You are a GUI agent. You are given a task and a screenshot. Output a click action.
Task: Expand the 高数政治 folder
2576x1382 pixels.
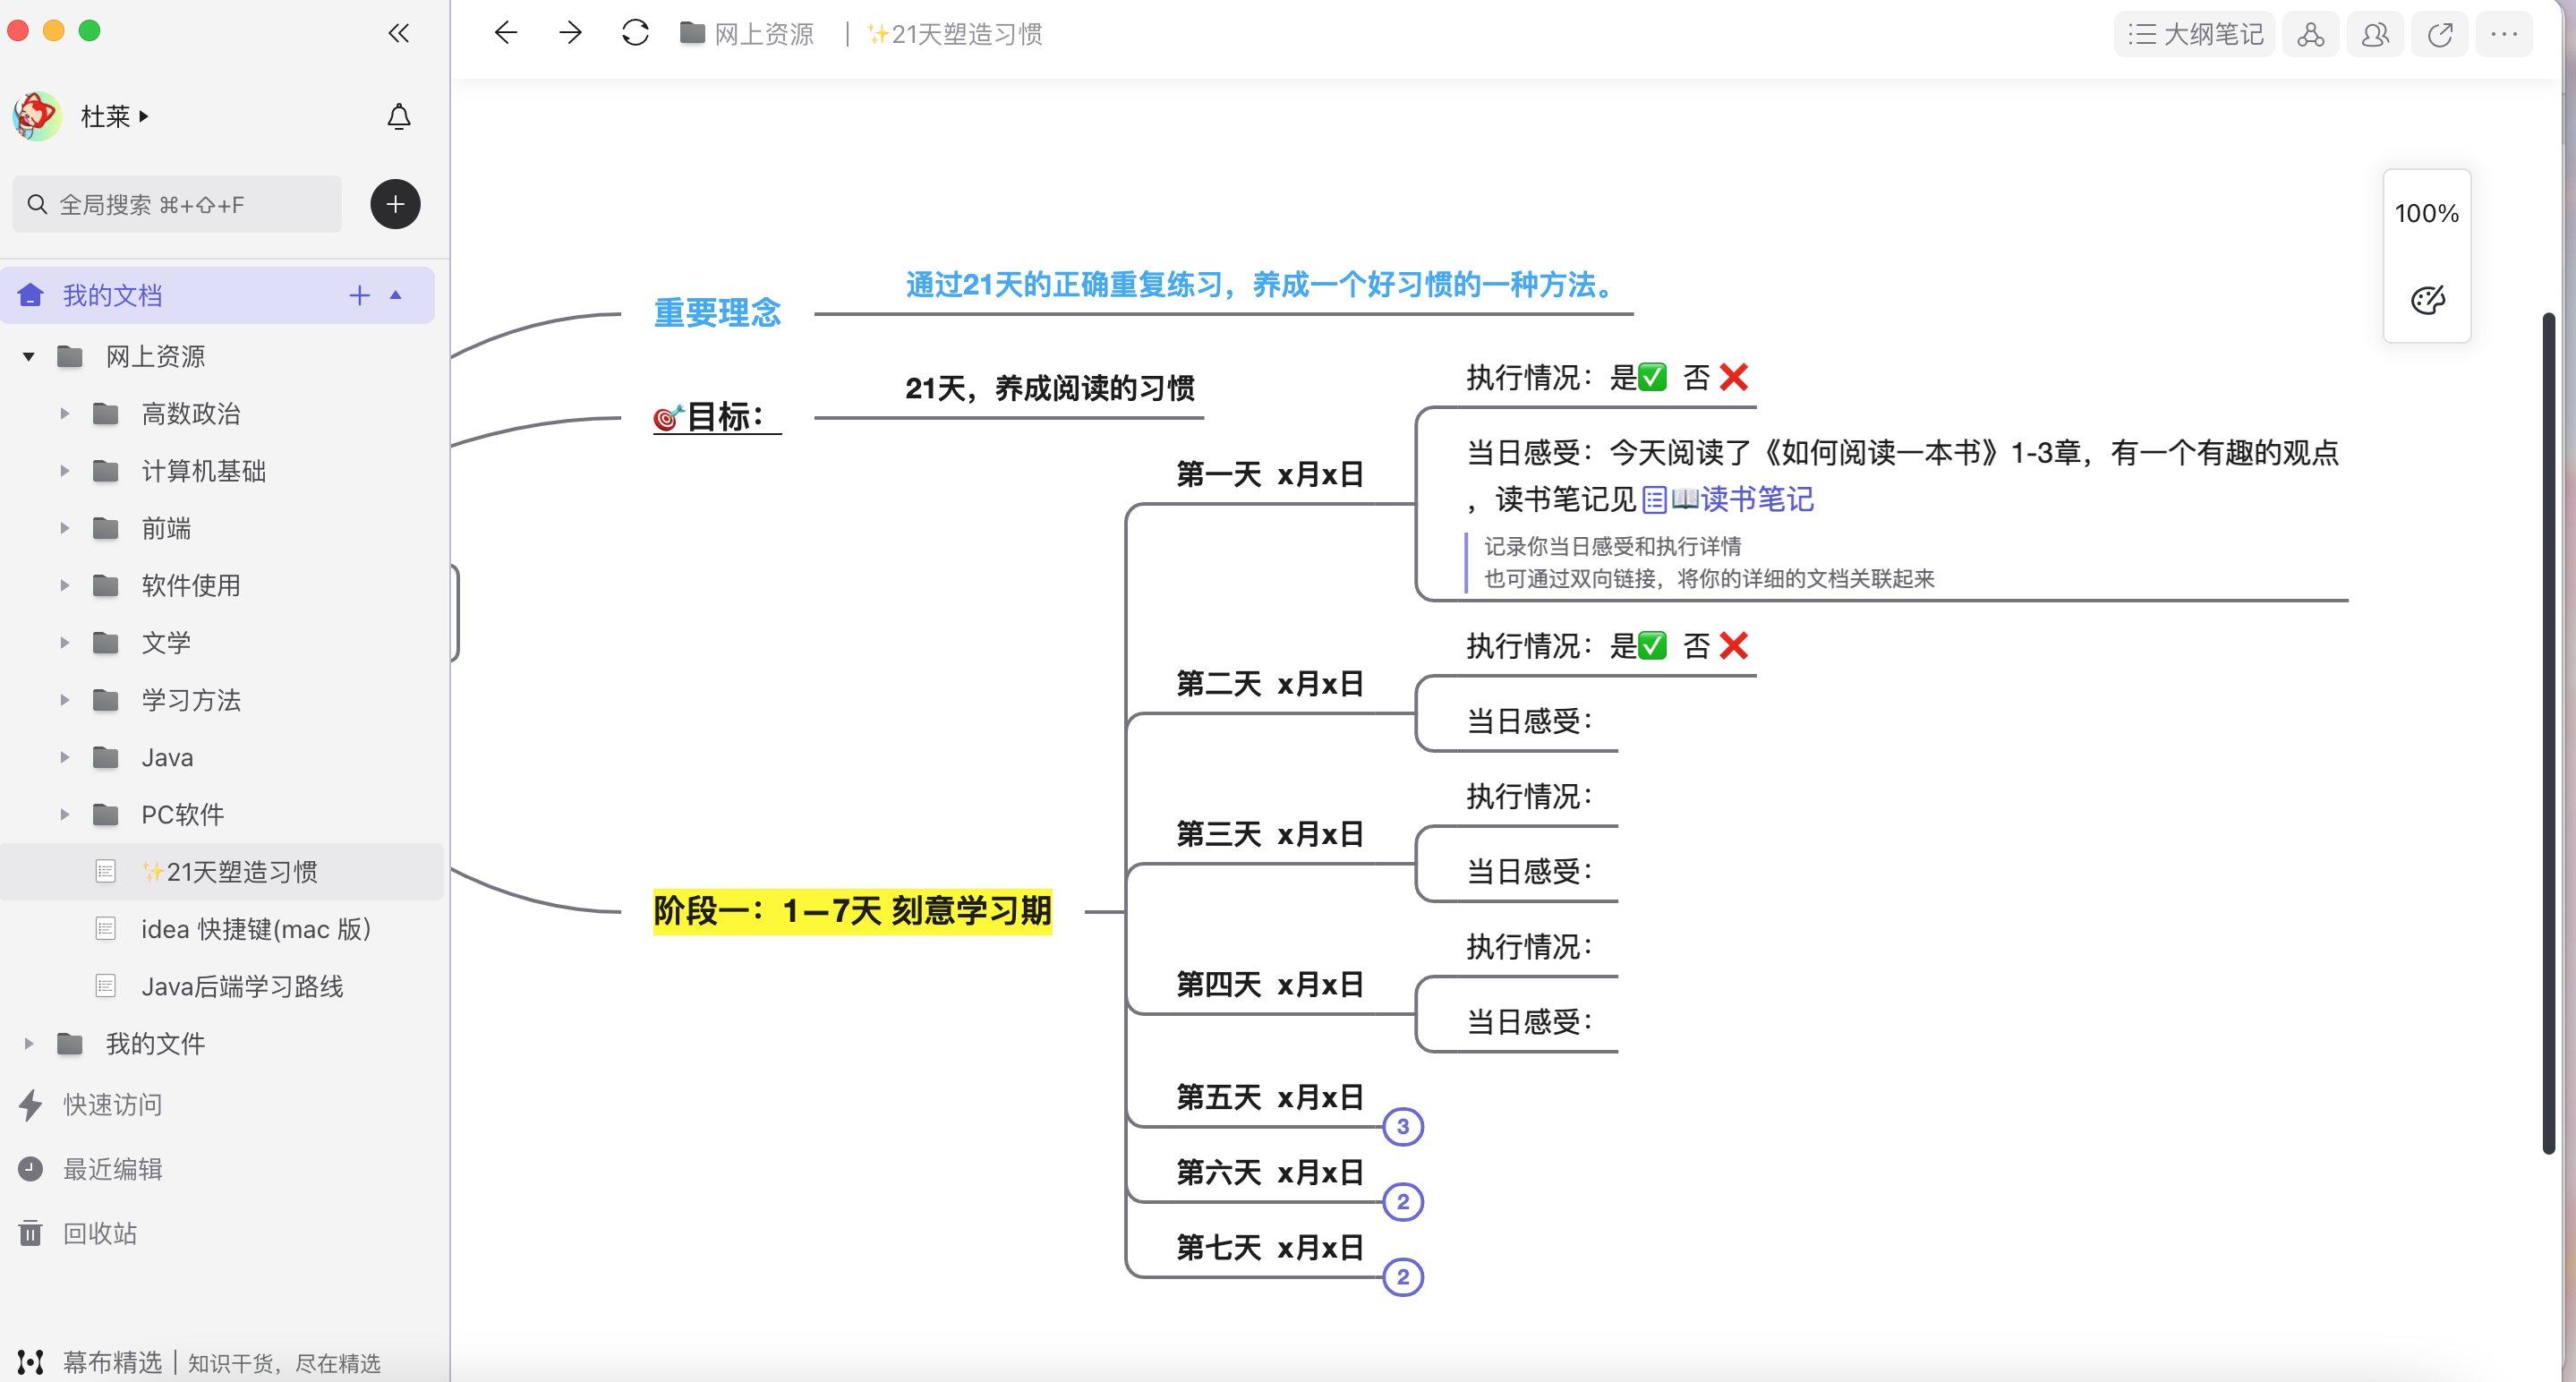point(65,413)
